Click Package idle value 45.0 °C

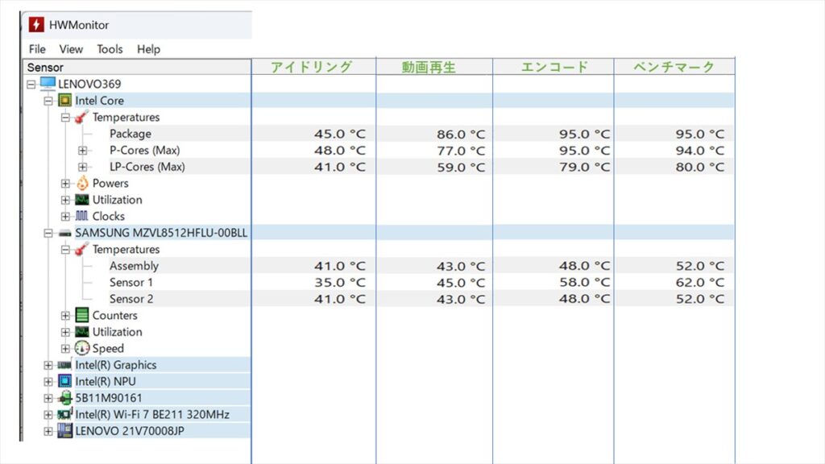tap(340, 135)
